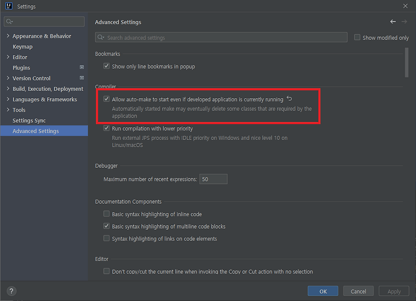Click the search icon in advanced settings bar
Image resolution: width=416 pixels, height=301 pixels.
click(x=101, y=37)
